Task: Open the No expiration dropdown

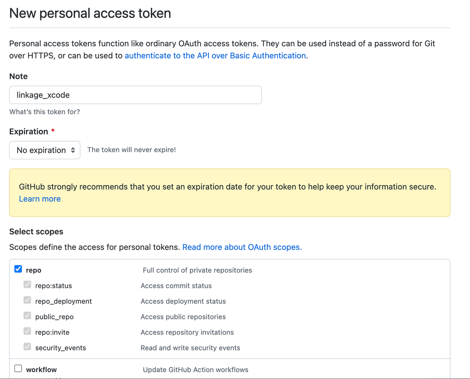Action: pyautogui.click(x=45, y=150)
